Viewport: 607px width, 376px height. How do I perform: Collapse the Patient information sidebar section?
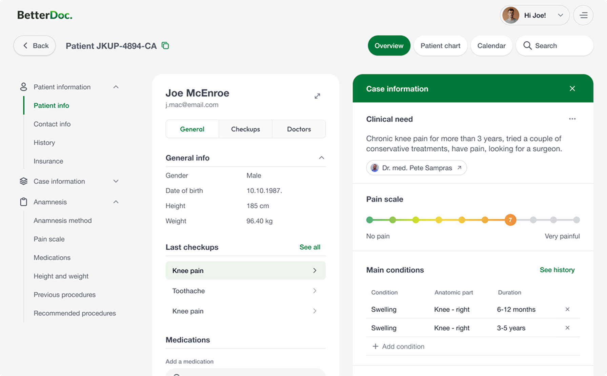click(x=116, y=87)
